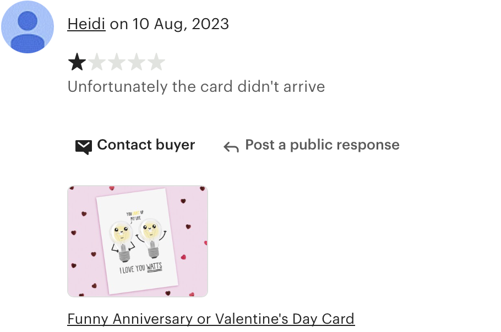Click the third empty rating star
This screenshot has height=332, width=501.
point(117,62)
